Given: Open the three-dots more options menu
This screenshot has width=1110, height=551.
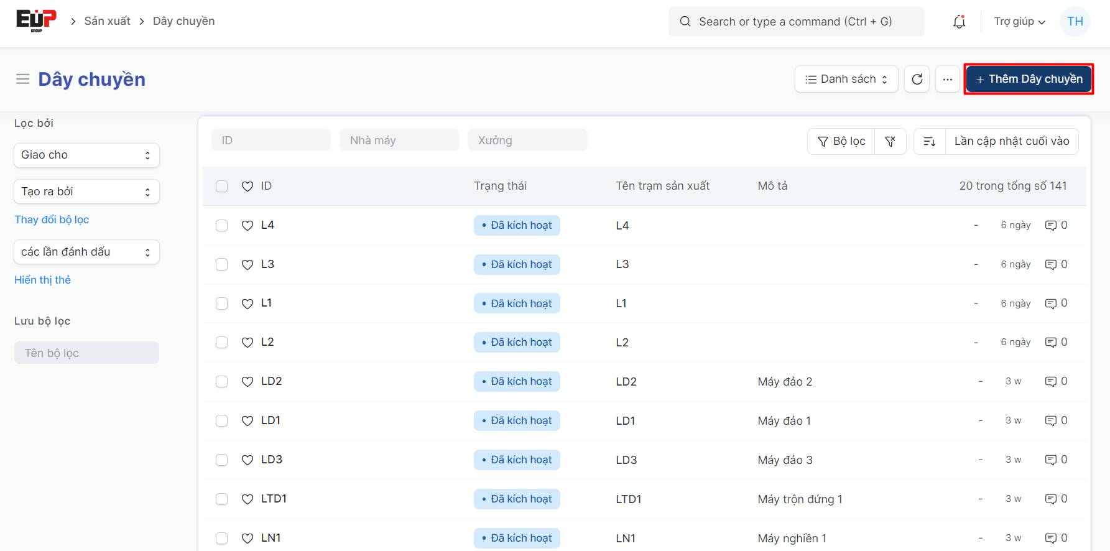Looking at the screenshot, I should tap(947, 79).
